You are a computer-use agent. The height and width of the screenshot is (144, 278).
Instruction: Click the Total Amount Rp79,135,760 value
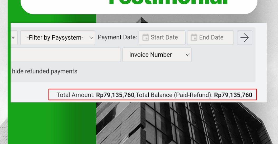[115, 95]
